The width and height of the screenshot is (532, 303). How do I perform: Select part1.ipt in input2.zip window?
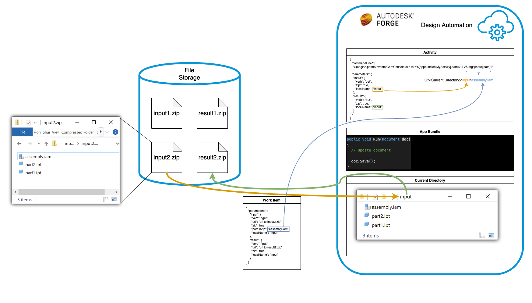33,173
